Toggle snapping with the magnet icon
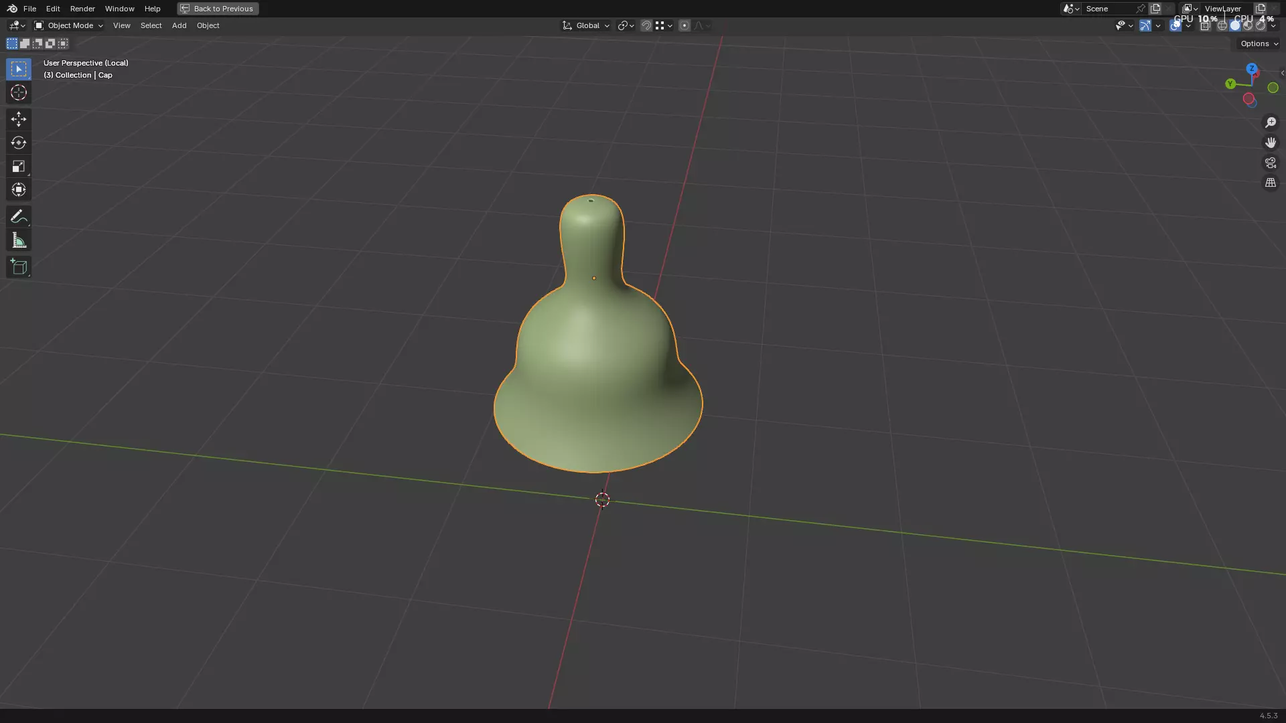The image size is (1286, 723). point(646,25)
